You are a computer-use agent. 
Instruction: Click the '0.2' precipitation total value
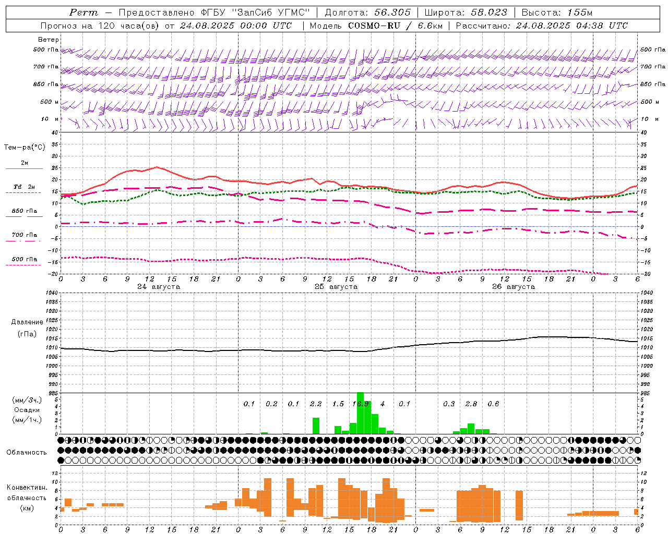(271, 404)
